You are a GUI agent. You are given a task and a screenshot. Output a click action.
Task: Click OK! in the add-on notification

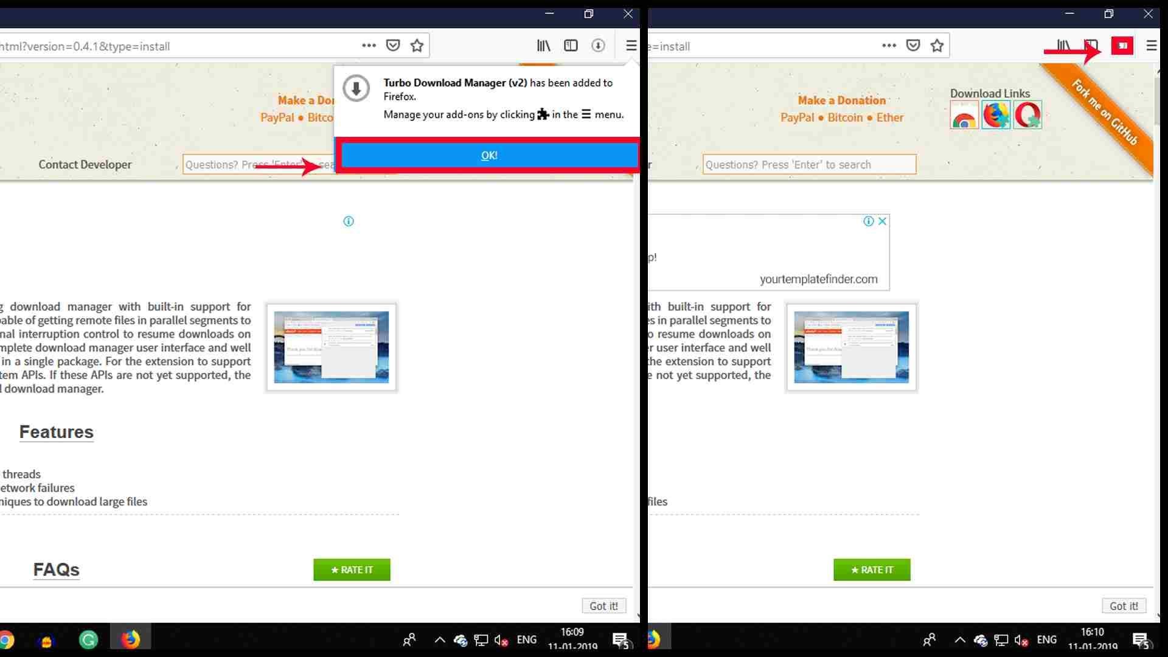point(489,155)
